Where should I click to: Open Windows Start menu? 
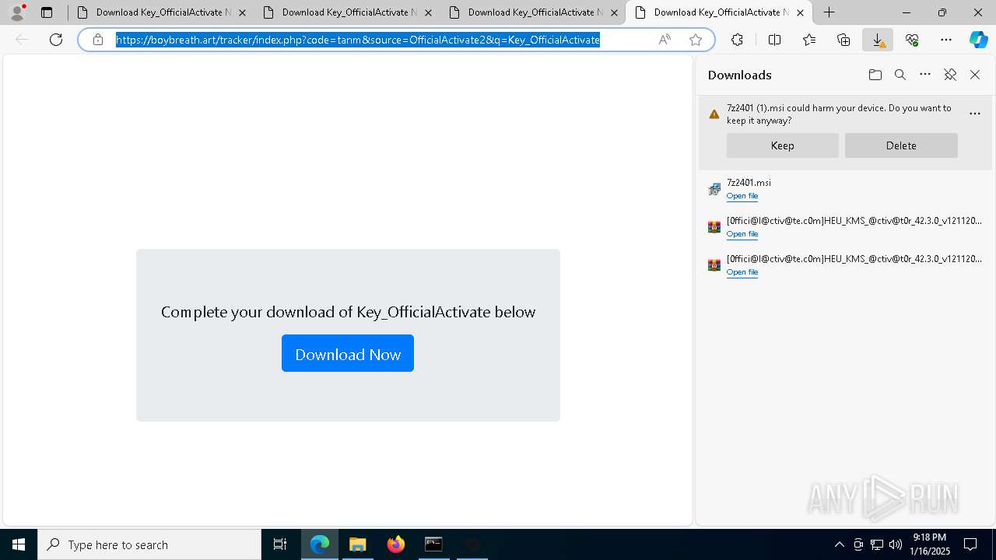[x=19, y=544]
